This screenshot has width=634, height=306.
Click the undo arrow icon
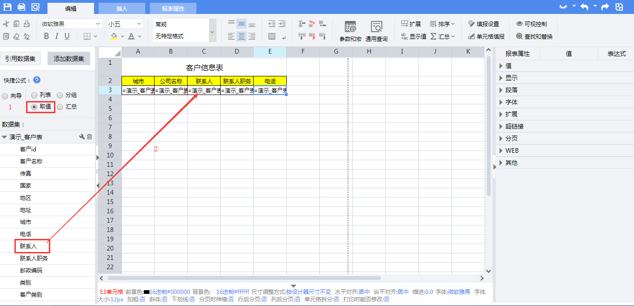(x=584, y=7)
